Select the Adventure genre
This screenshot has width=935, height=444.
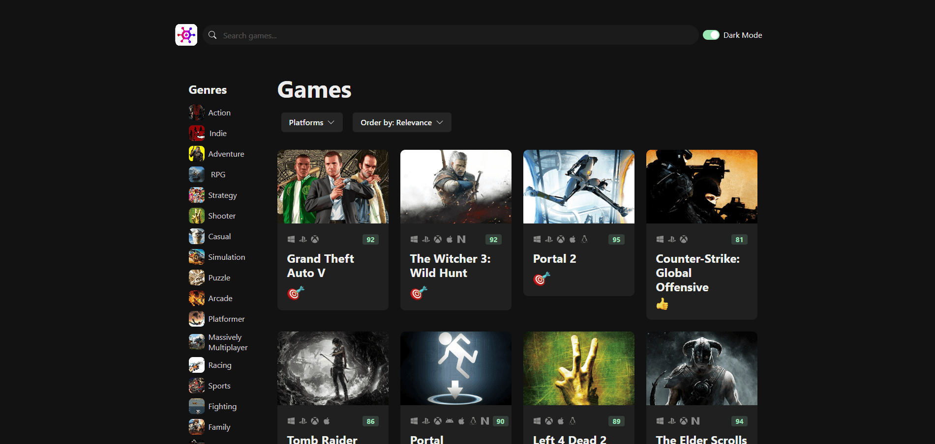point(226,154)
